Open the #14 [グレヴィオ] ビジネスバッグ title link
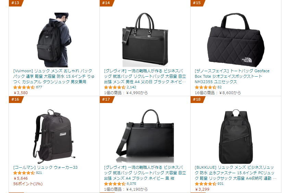 (x=145, y=76)
